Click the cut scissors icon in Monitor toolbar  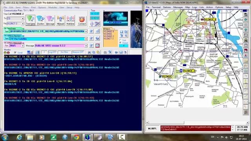point(89,52)
